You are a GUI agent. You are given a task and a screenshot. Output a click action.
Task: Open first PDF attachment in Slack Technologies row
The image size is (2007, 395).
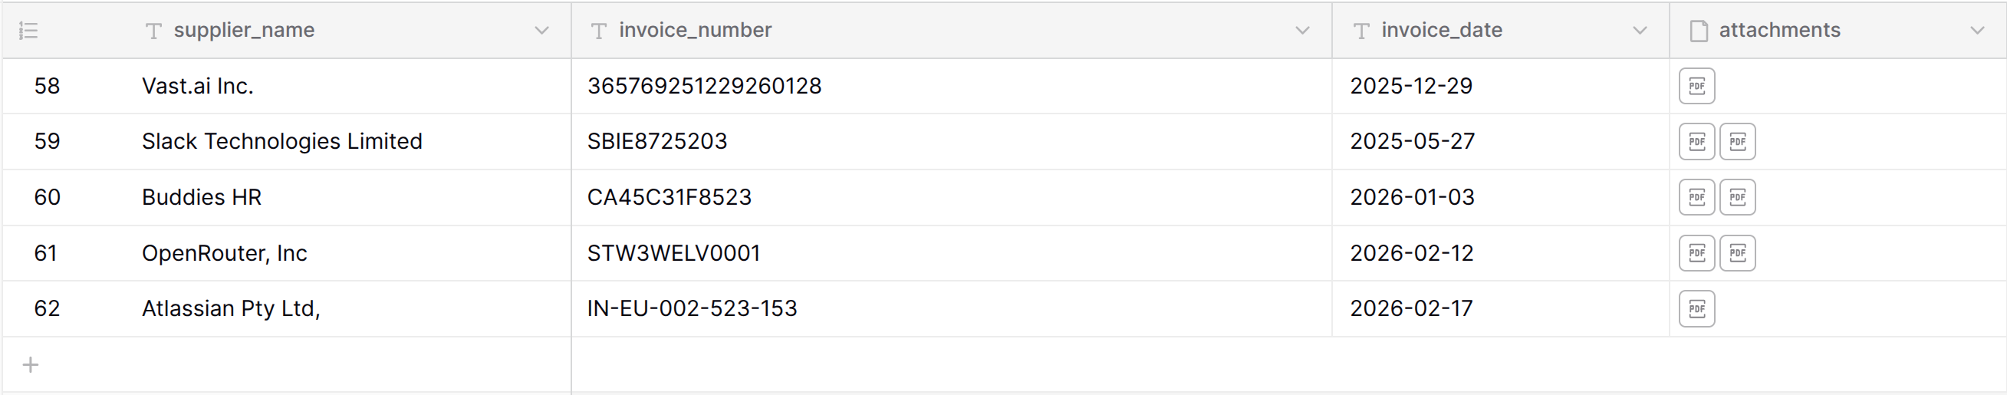point(1696,142)
